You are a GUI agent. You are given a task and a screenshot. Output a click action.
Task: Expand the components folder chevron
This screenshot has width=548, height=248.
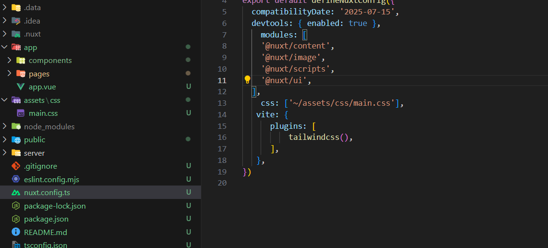[x=10, y=61]
